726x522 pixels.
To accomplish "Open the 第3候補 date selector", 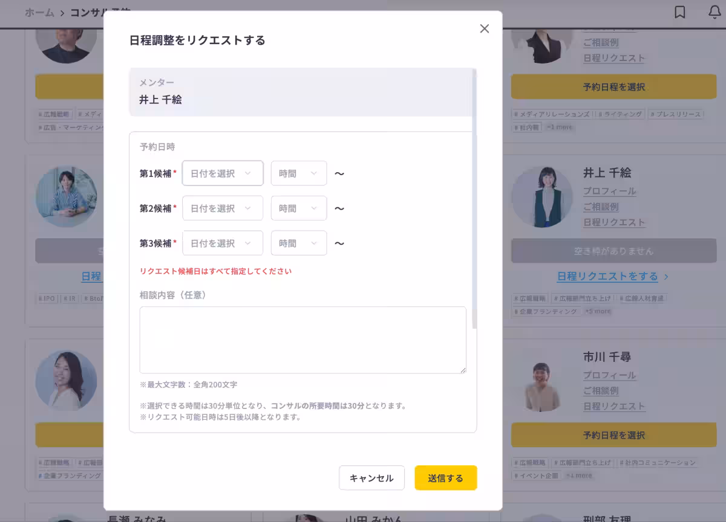I will point(222,243).
